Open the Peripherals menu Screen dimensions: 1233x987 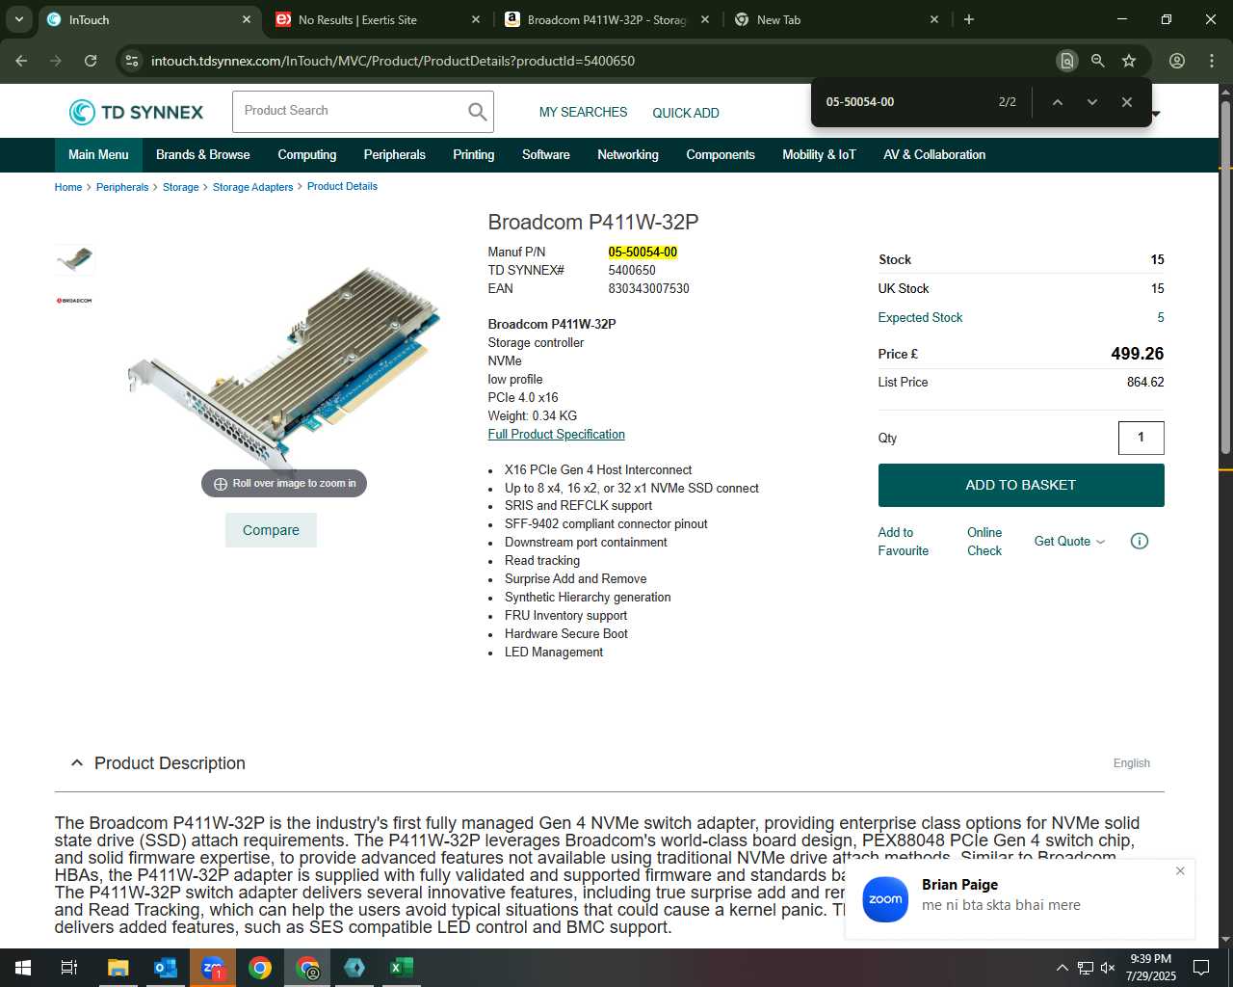click(395, 154)
